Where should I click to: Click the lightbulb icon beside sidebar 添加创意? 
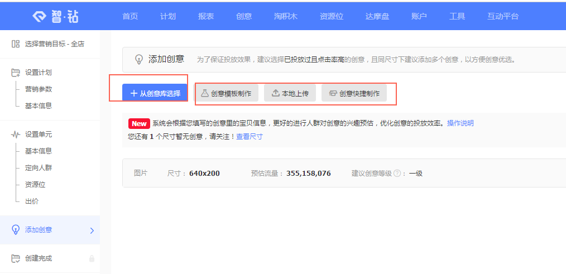click(15, 230)
